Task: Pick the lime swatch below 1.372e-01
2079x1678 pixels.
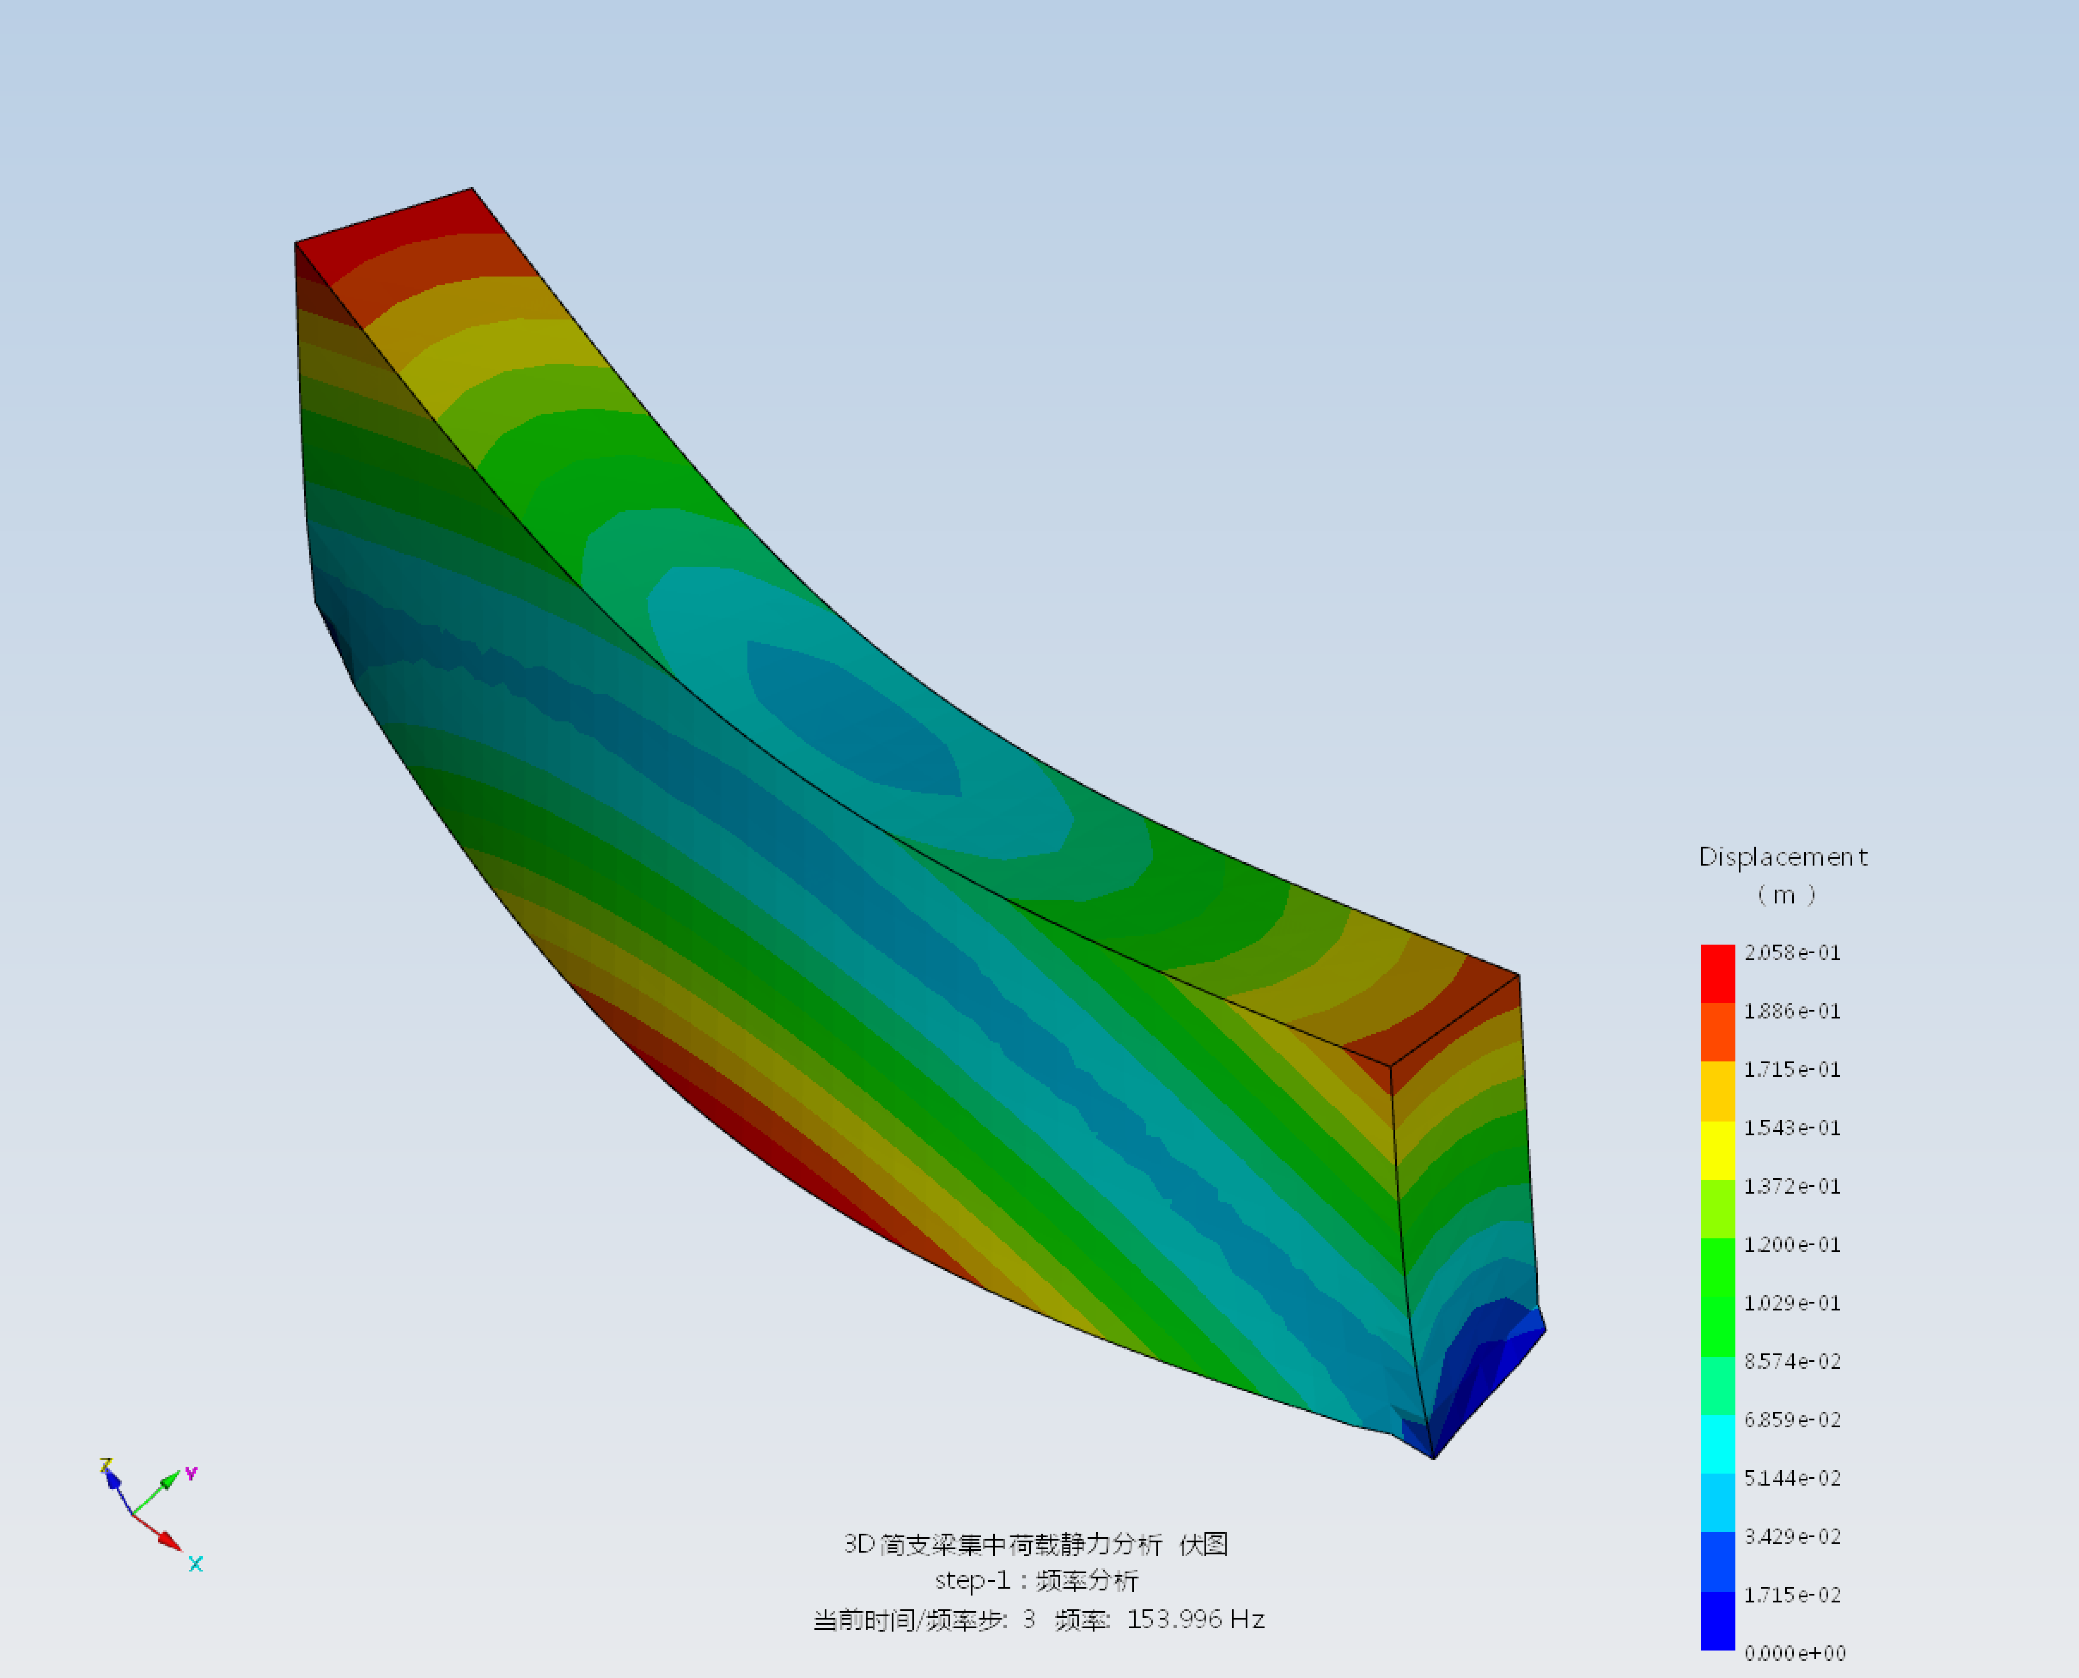Action: tap(1718, 1209)
